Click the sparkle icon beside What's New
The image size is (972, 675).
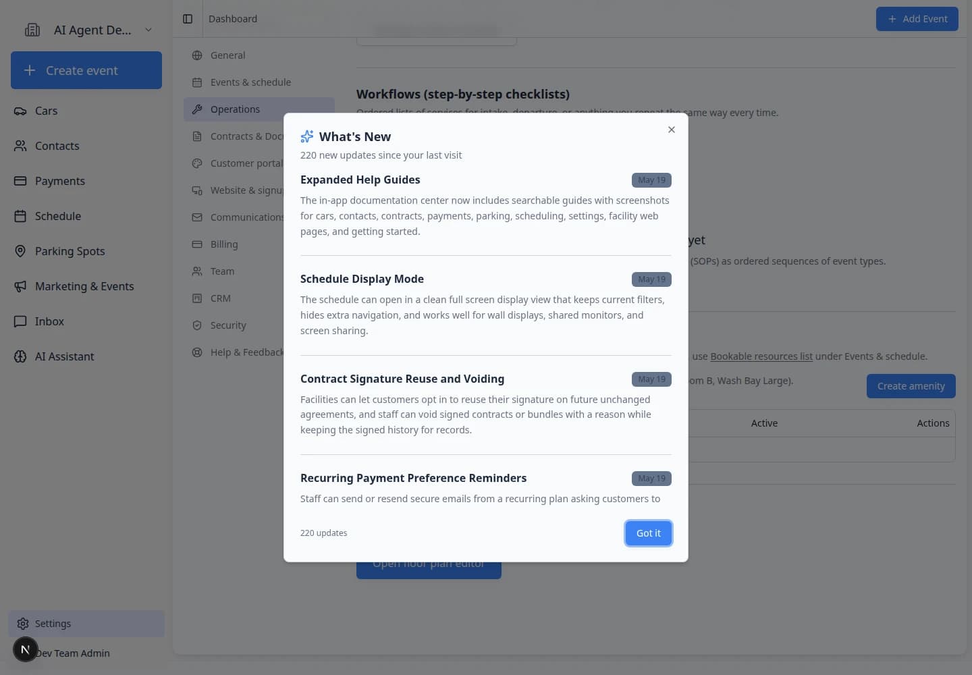[x=307, y=136]
